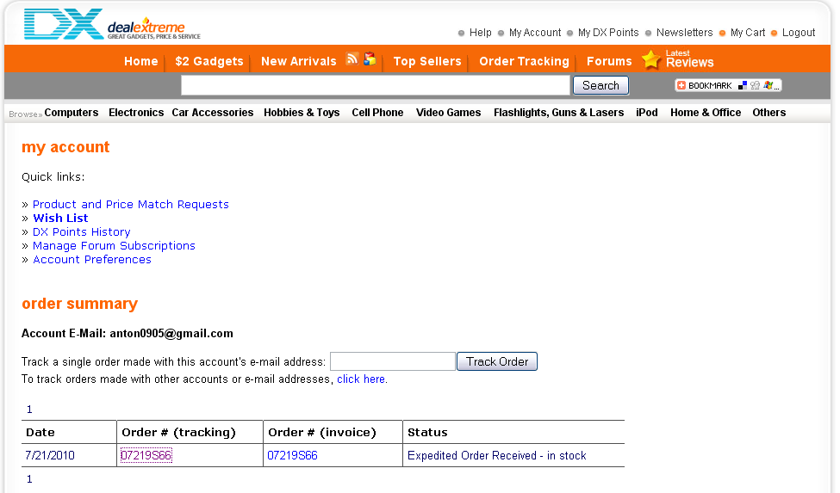Open Order Tracking in the navigation bar

pos(524,61)
